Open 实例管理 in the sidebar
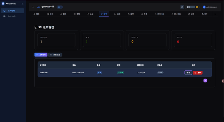This screenshot has width=224, height=122. pos(12,11)
